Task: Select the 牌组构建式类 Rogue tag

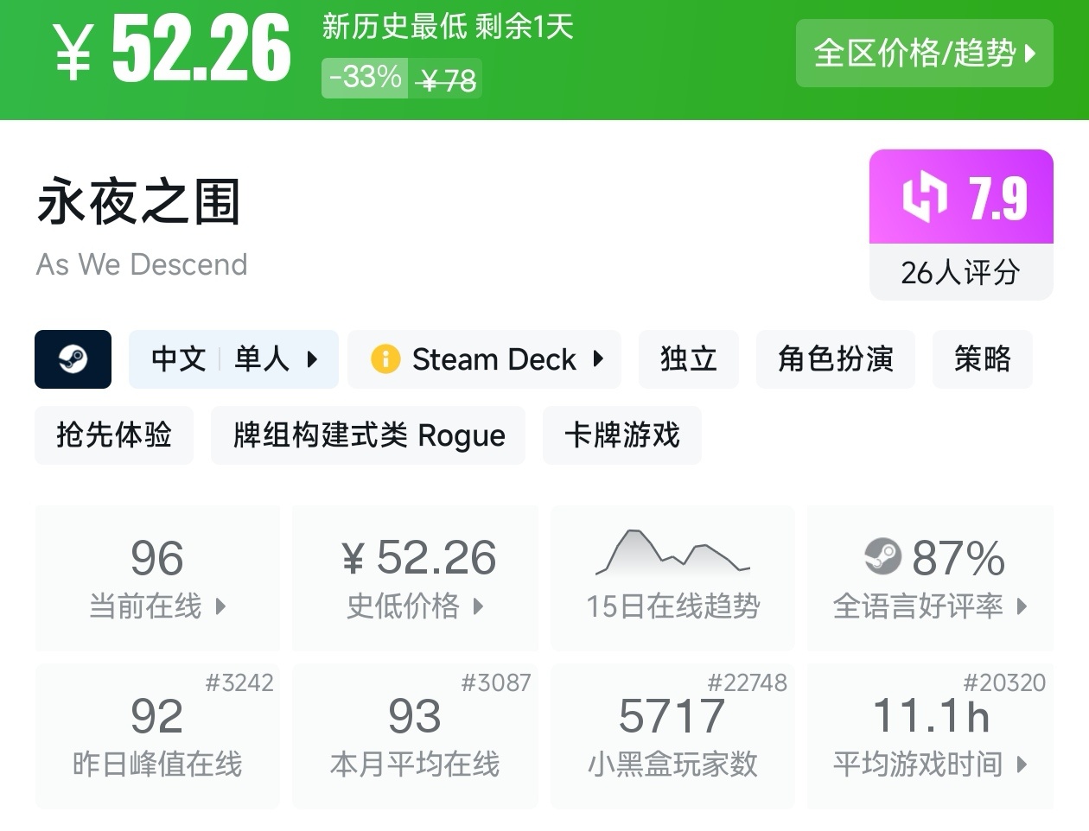Action: click(x=368, y=435)
